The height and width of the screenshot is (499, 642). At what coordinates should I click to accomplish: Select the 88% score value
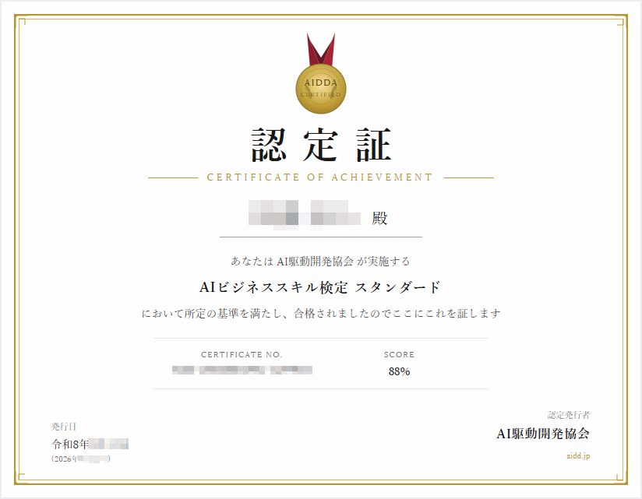point(399,371)
